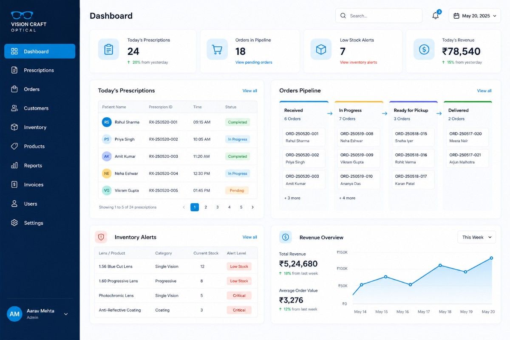Click the AM avatar of Aarav Mehta
510x340 pixels.
point(14,314)
